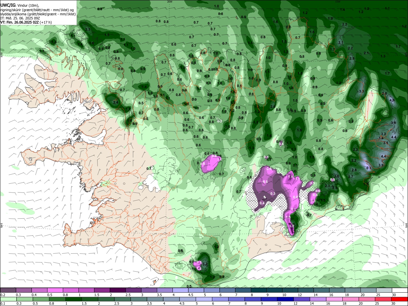
Task: Click the 2.9 precipitation value in the northeast
Action: 352,59
